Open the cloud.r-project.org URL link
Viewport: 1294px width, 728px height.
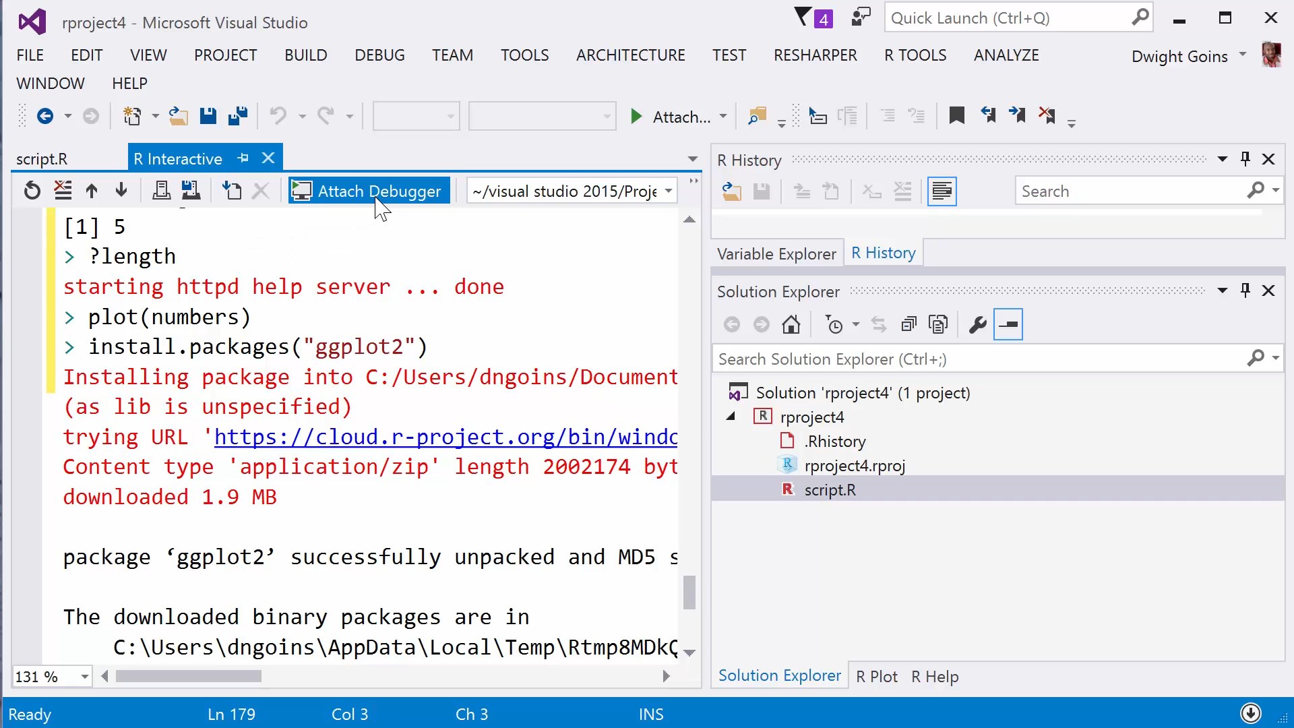tap(445, 437)
